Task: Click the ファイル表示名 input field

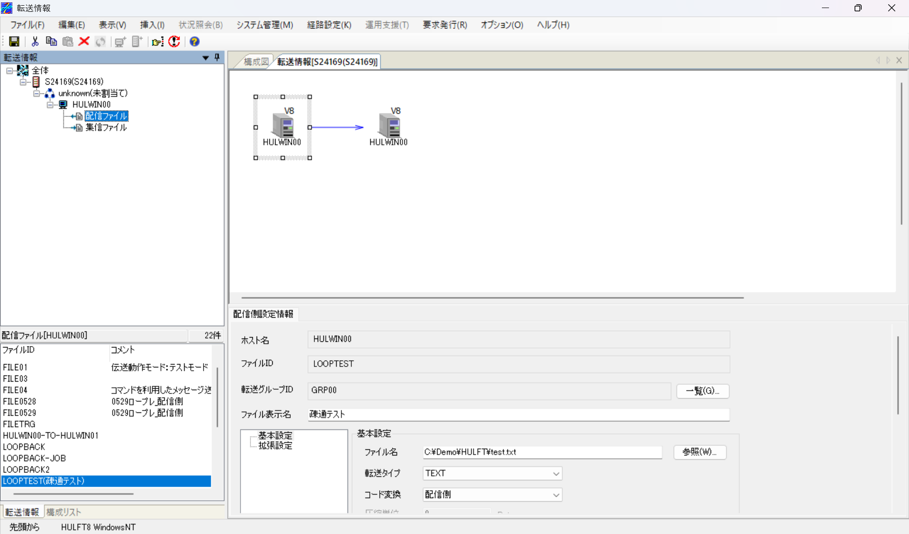Action: (518, 415)
